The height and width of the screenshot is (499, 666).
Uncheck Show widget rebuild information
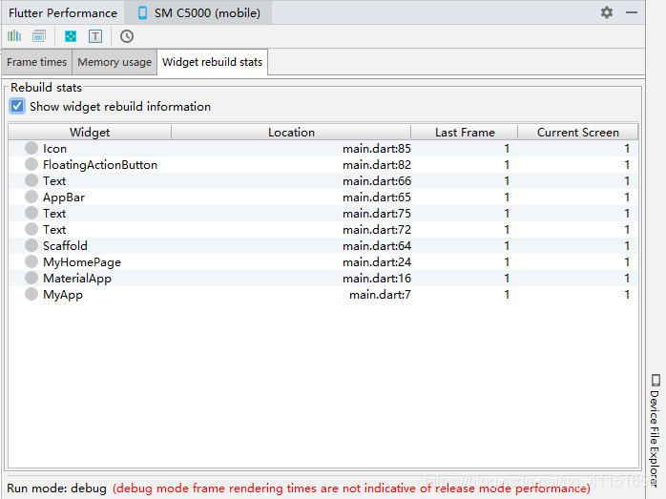17,106
